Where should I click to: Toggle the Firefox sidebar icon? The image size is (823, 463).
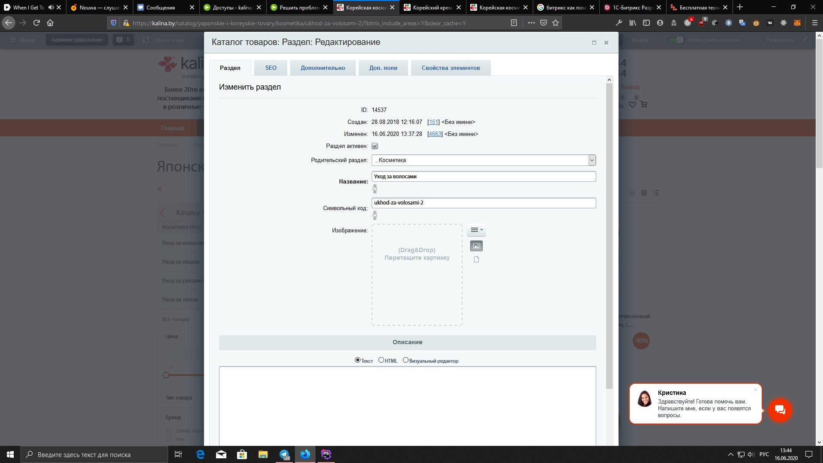click(x=646, y=23)
